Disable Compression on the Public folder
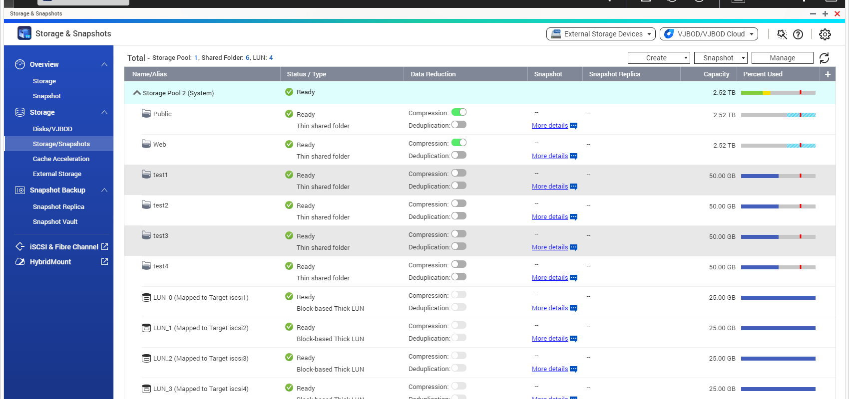The width and height of the screenshot is (849, 399). 459,112
